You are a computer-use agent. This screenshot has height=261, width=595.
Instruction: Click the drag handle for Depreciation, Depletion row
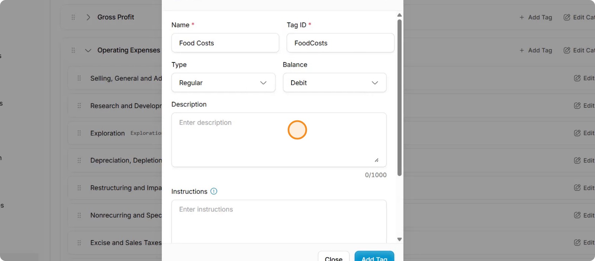pyautogui.click(x=79, y=160)
